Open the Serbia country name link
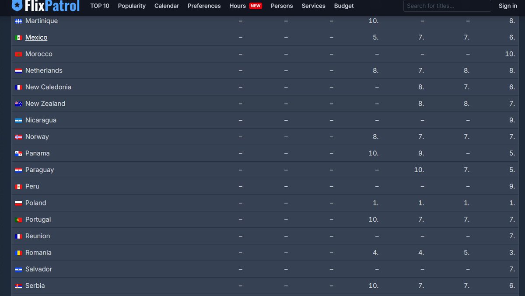The image size is (525, 296). tap(35, 286)
